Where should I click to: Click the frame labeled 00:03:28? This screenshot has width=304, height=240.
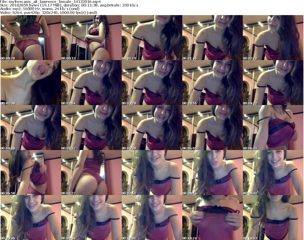(x=152, y=83)
